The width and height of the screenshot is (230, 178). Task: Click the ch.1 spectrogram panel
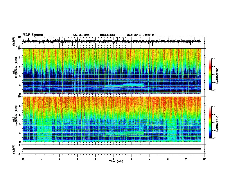point(112,71)
